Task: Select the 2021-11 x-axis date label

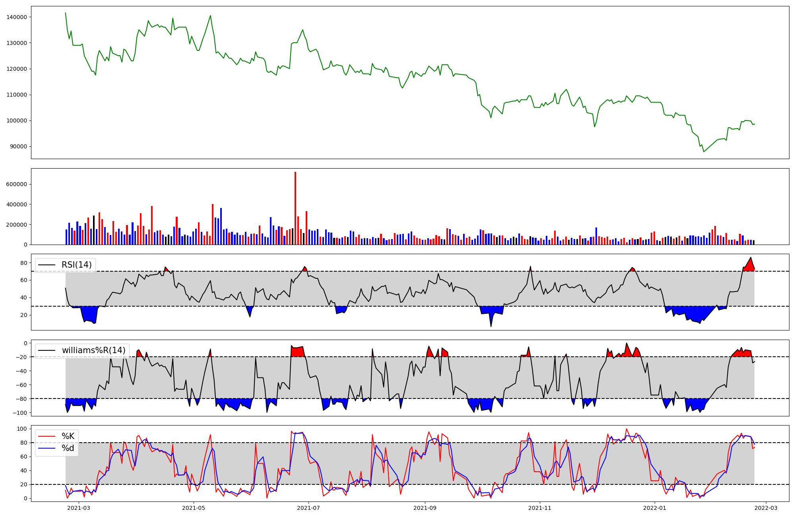Action: [x=540, y=508]
